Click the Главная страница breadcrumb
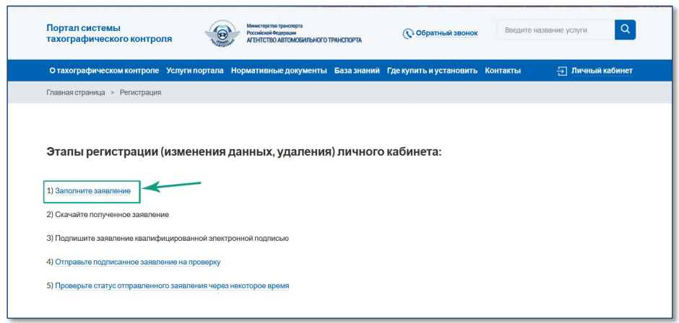The width and height of the screenshot is (679, 323). click(x=76, y=92)
